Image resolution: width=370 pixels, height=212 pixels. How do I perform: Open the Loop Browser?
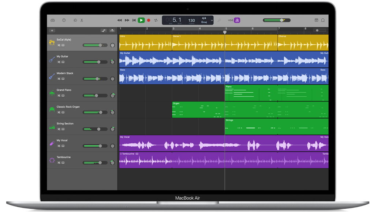coord(323,20)
